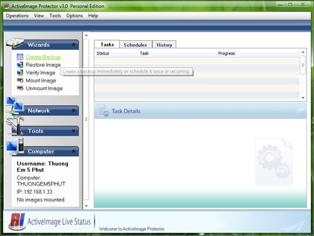The image size is (314, 236).
Task: Click sidebar scrollbar up arrow
Action: [86, 35]
